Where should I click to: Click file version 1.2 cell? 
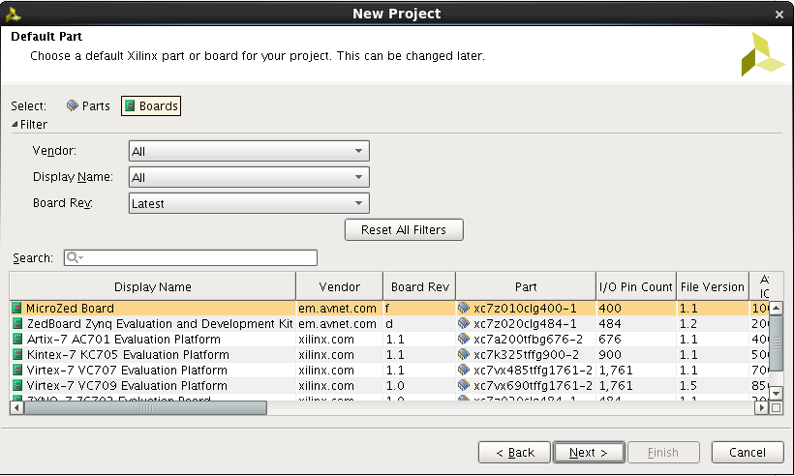tap(713, 324)
